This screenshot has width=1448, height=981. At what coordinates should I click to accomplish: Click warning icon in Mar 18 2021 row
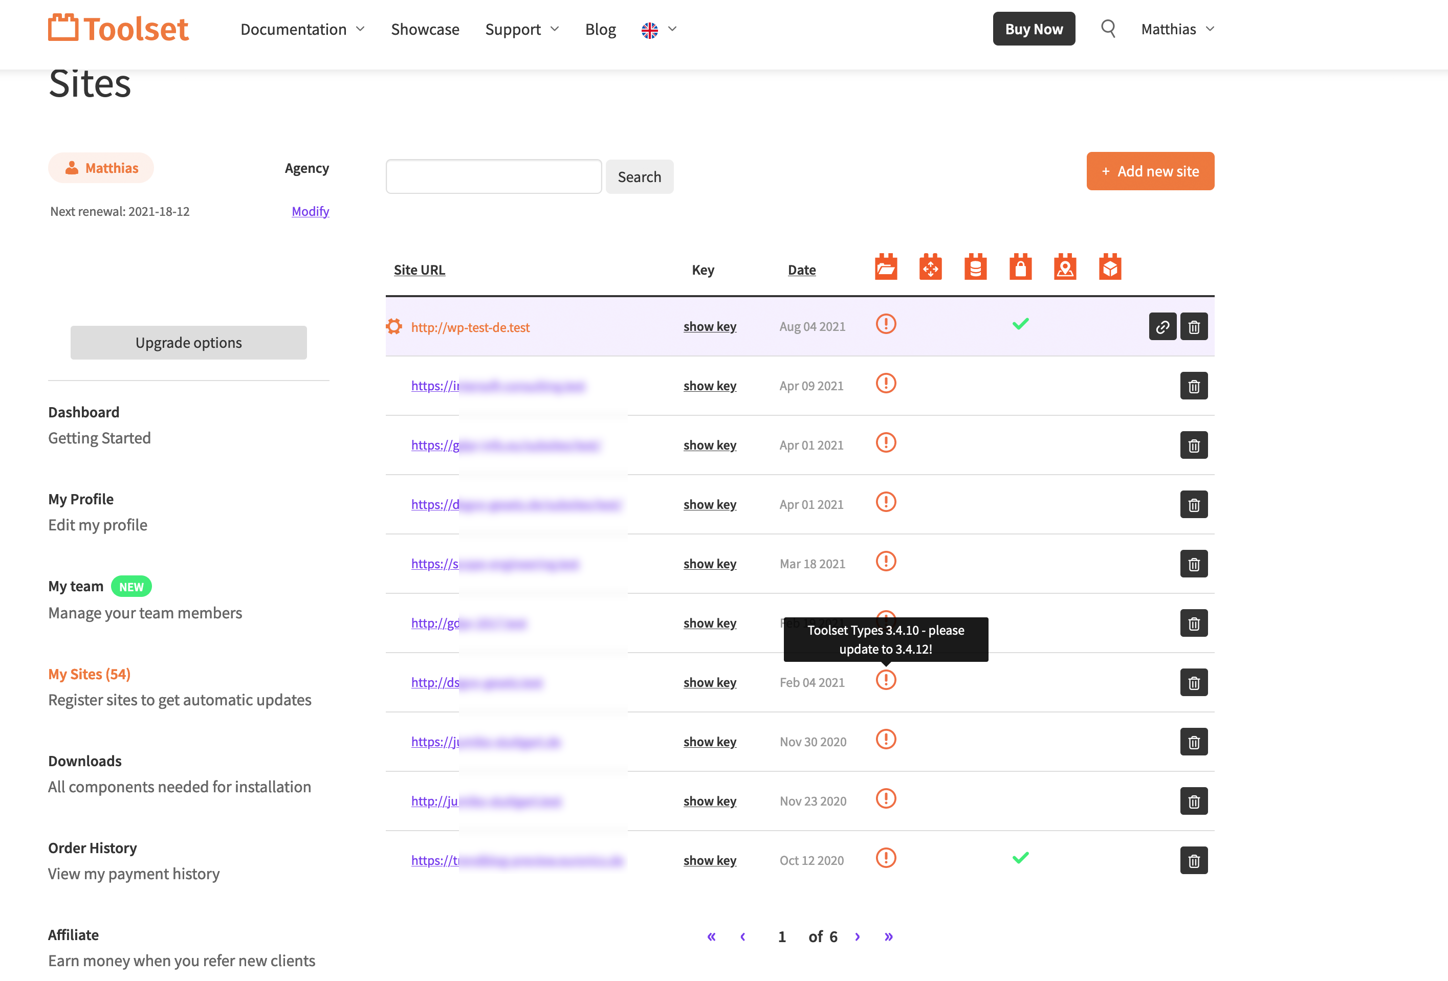click(885, 561)
